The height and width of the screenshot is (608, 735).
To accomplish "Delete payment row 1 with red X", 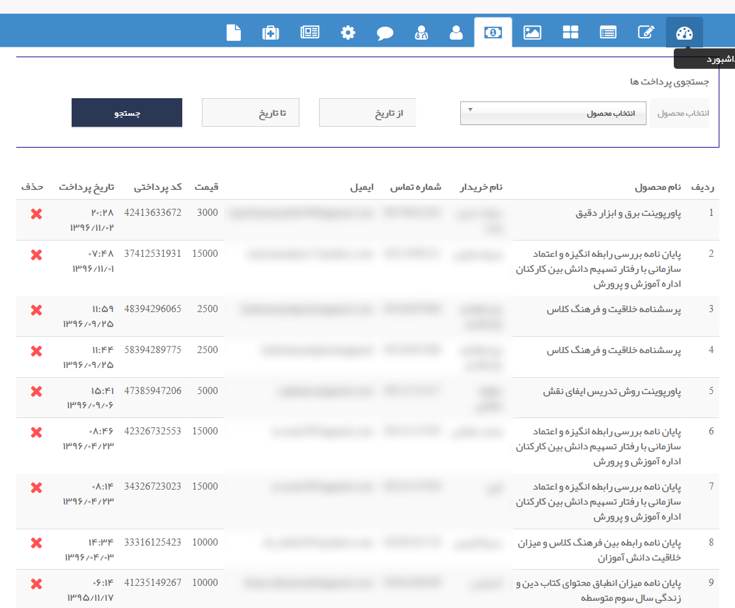I will (36, 214).
